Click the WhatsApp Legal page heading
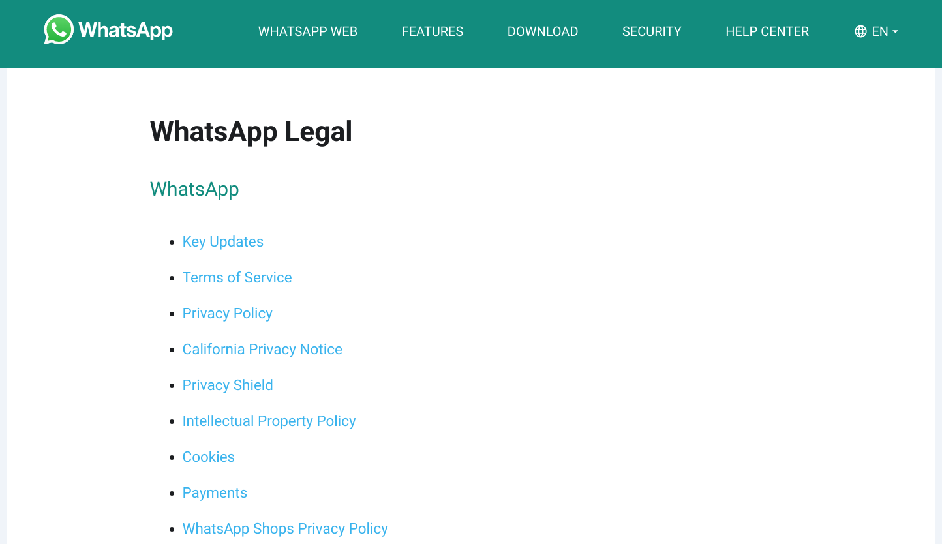 [251, 131]
